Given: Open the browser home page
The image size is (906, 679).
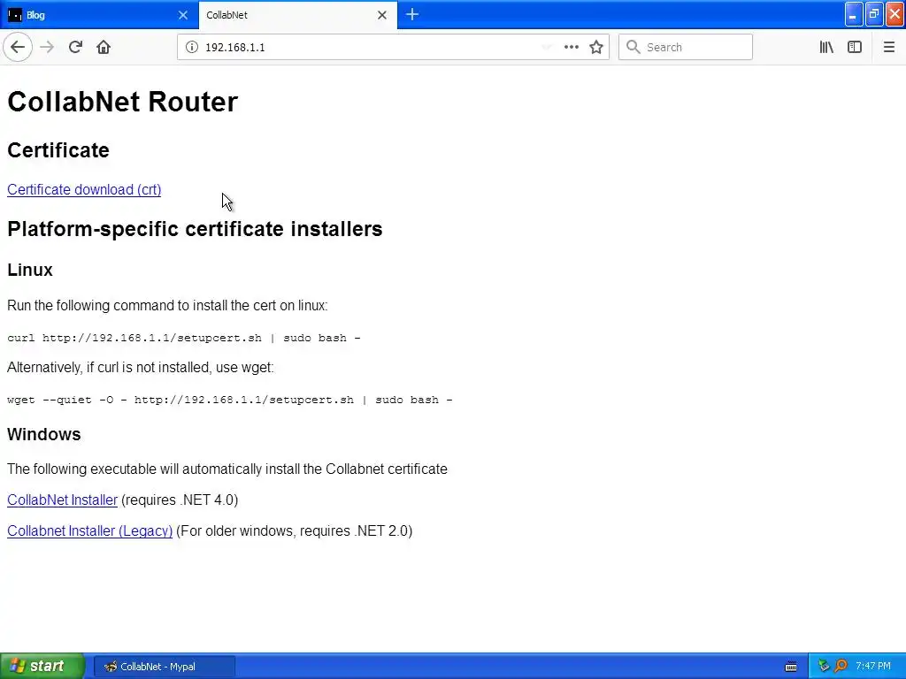Looking at the screenshot, I should tap(104, 47).
